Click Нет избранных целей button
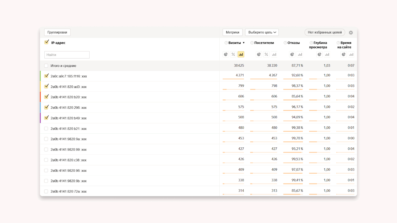 tap(325, 32)
